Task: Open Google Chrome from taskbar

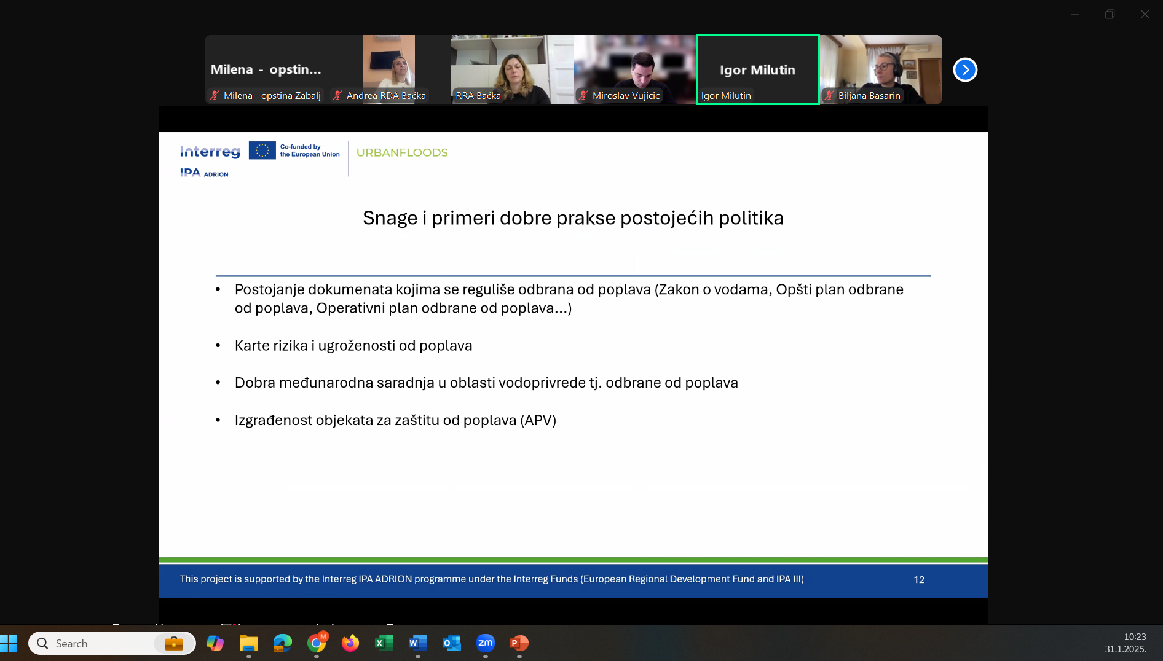Action: pyautogui.click(x=316, y=643)
